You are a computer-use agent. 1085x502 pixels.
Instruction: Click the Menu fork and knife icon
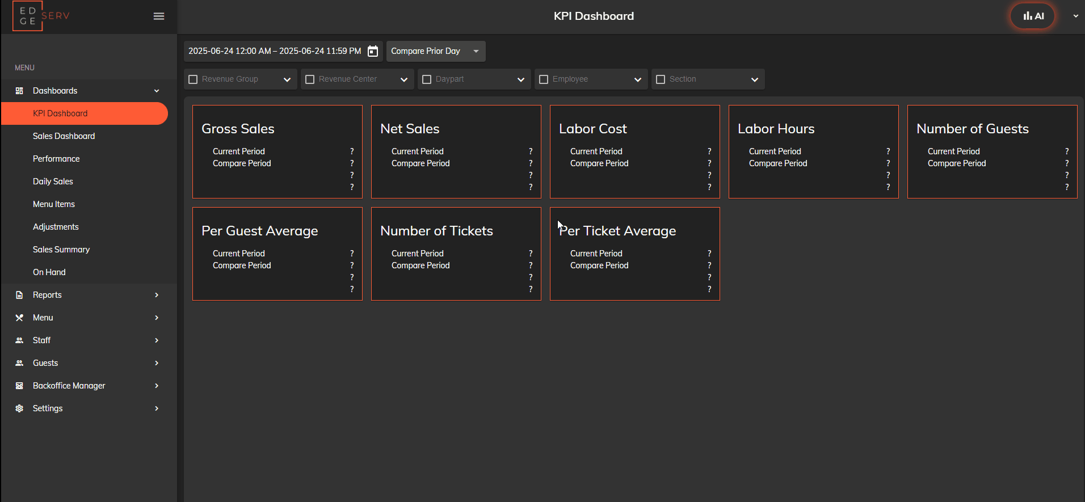pos(19,318)
